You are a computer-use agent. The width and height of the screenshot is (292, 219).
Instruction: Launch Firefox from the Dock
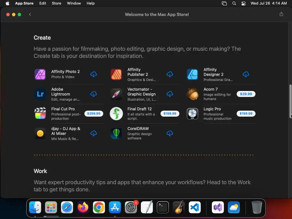pyautogui.click(x=83, y=207)
